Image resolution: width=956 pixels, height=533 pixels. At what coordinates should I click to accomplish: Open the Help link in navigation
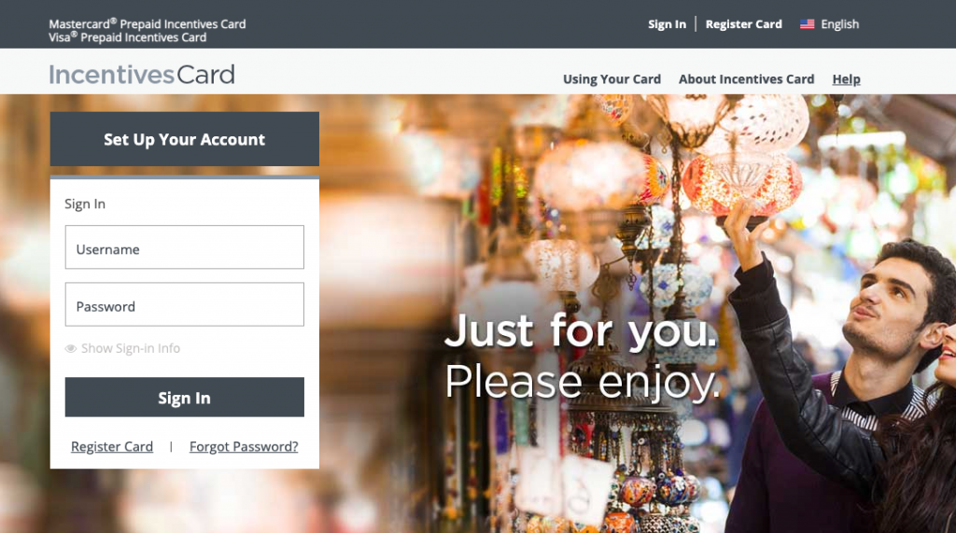(x=846, y=79)
